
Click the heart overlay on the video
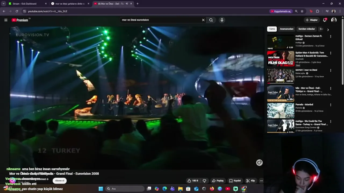(x=259, y=163)
